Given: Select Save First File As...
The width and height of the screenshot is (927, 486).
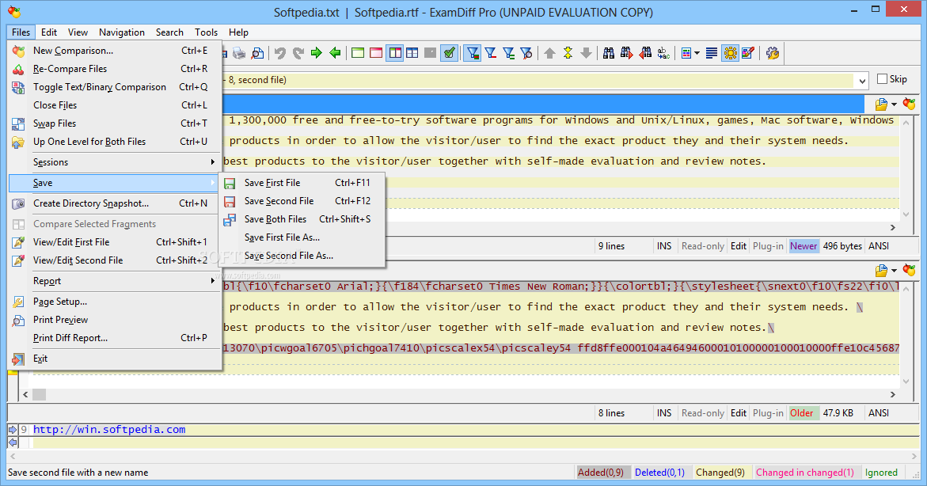Looking at the screenshot, I should (302, 237).
